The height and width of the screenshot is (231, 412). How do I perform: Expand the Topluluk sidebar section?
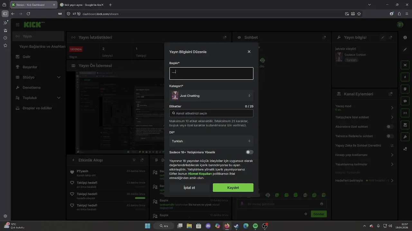[x=38, y=98]
